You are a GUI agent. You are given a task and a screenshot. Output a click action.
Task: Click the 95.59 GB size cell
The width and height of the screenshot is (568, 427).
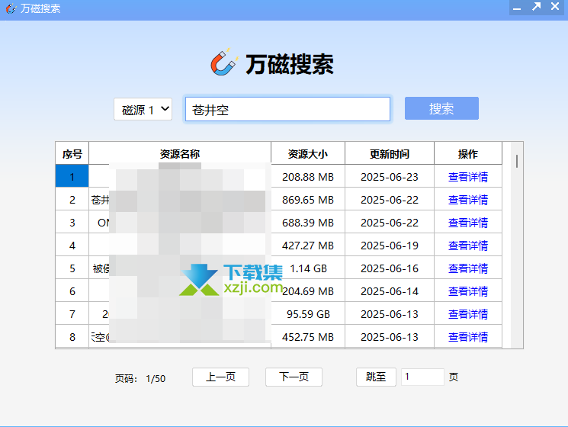click(x=308, y=313)
